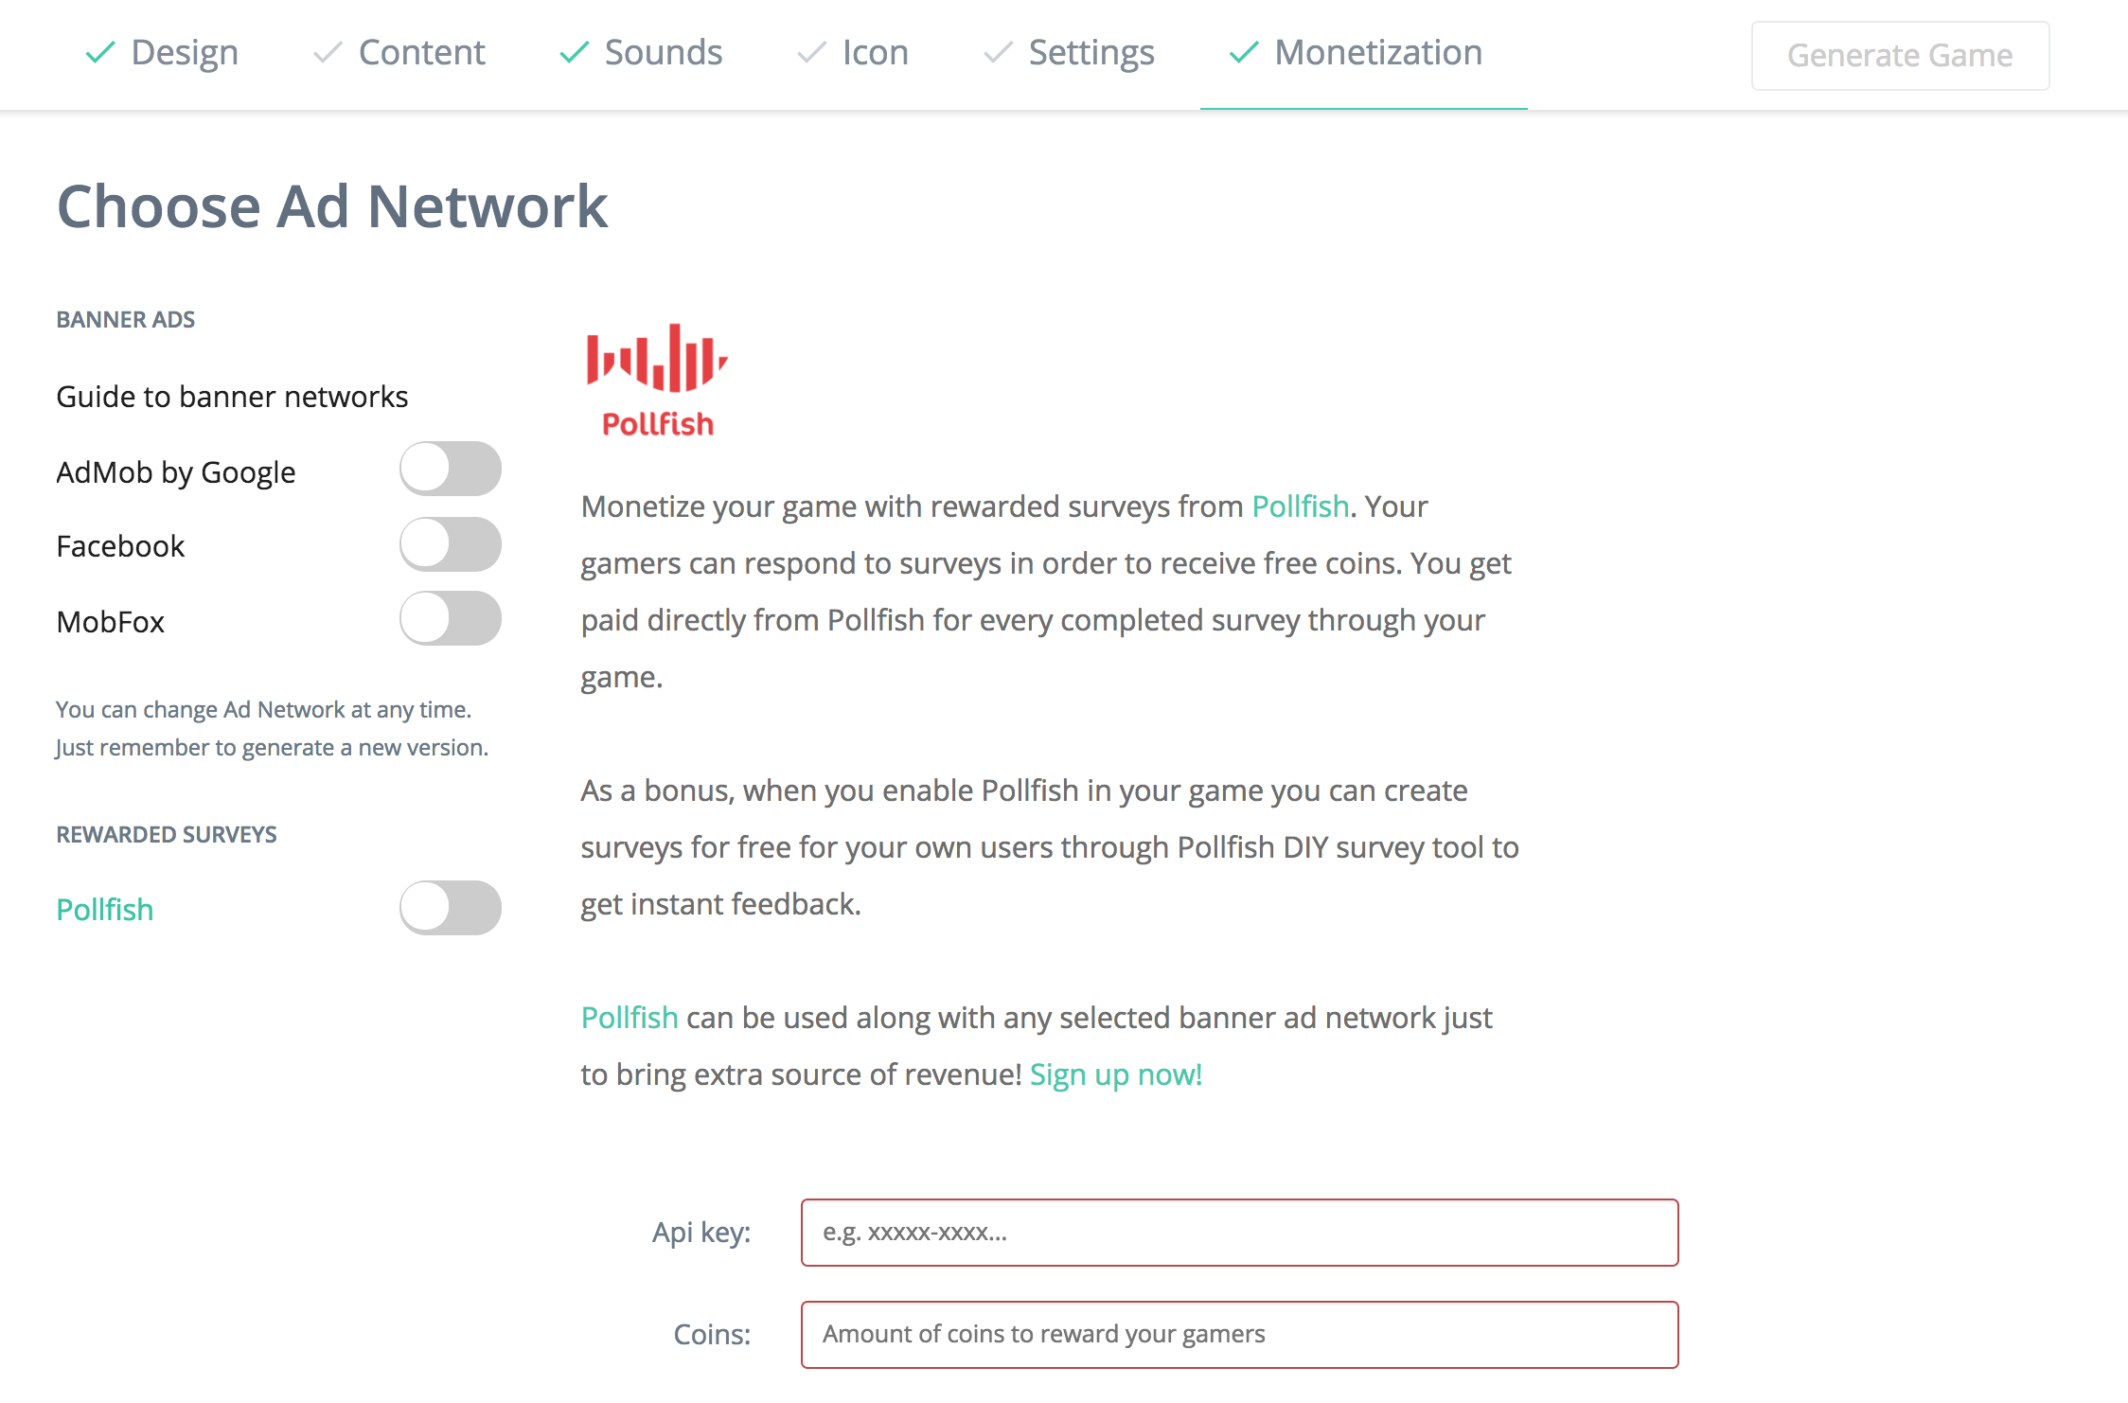Click the checkmark beside Content
2128x1403 pixels.
[x=328, y=53]
